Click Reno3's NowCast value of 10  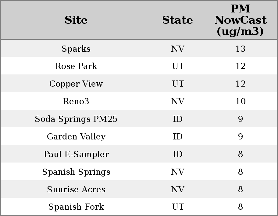point(240,101)
